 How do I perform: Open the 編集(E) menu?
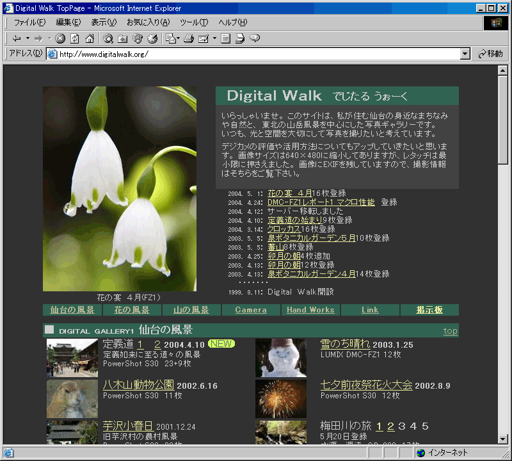68,22
